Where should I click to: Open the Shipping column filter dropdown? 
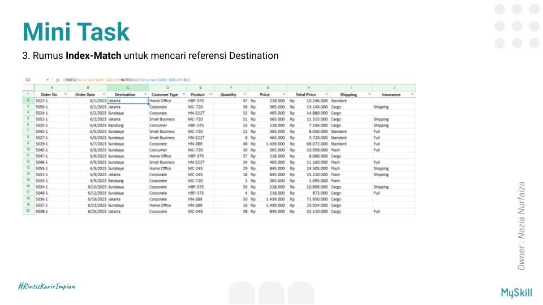369,94
